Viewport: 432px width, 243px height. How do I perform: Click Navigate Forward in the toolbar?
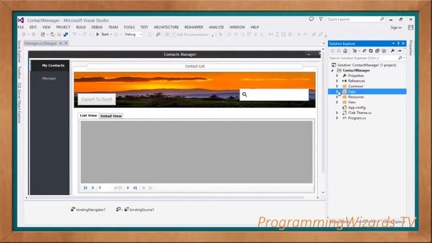click(34, 34)
